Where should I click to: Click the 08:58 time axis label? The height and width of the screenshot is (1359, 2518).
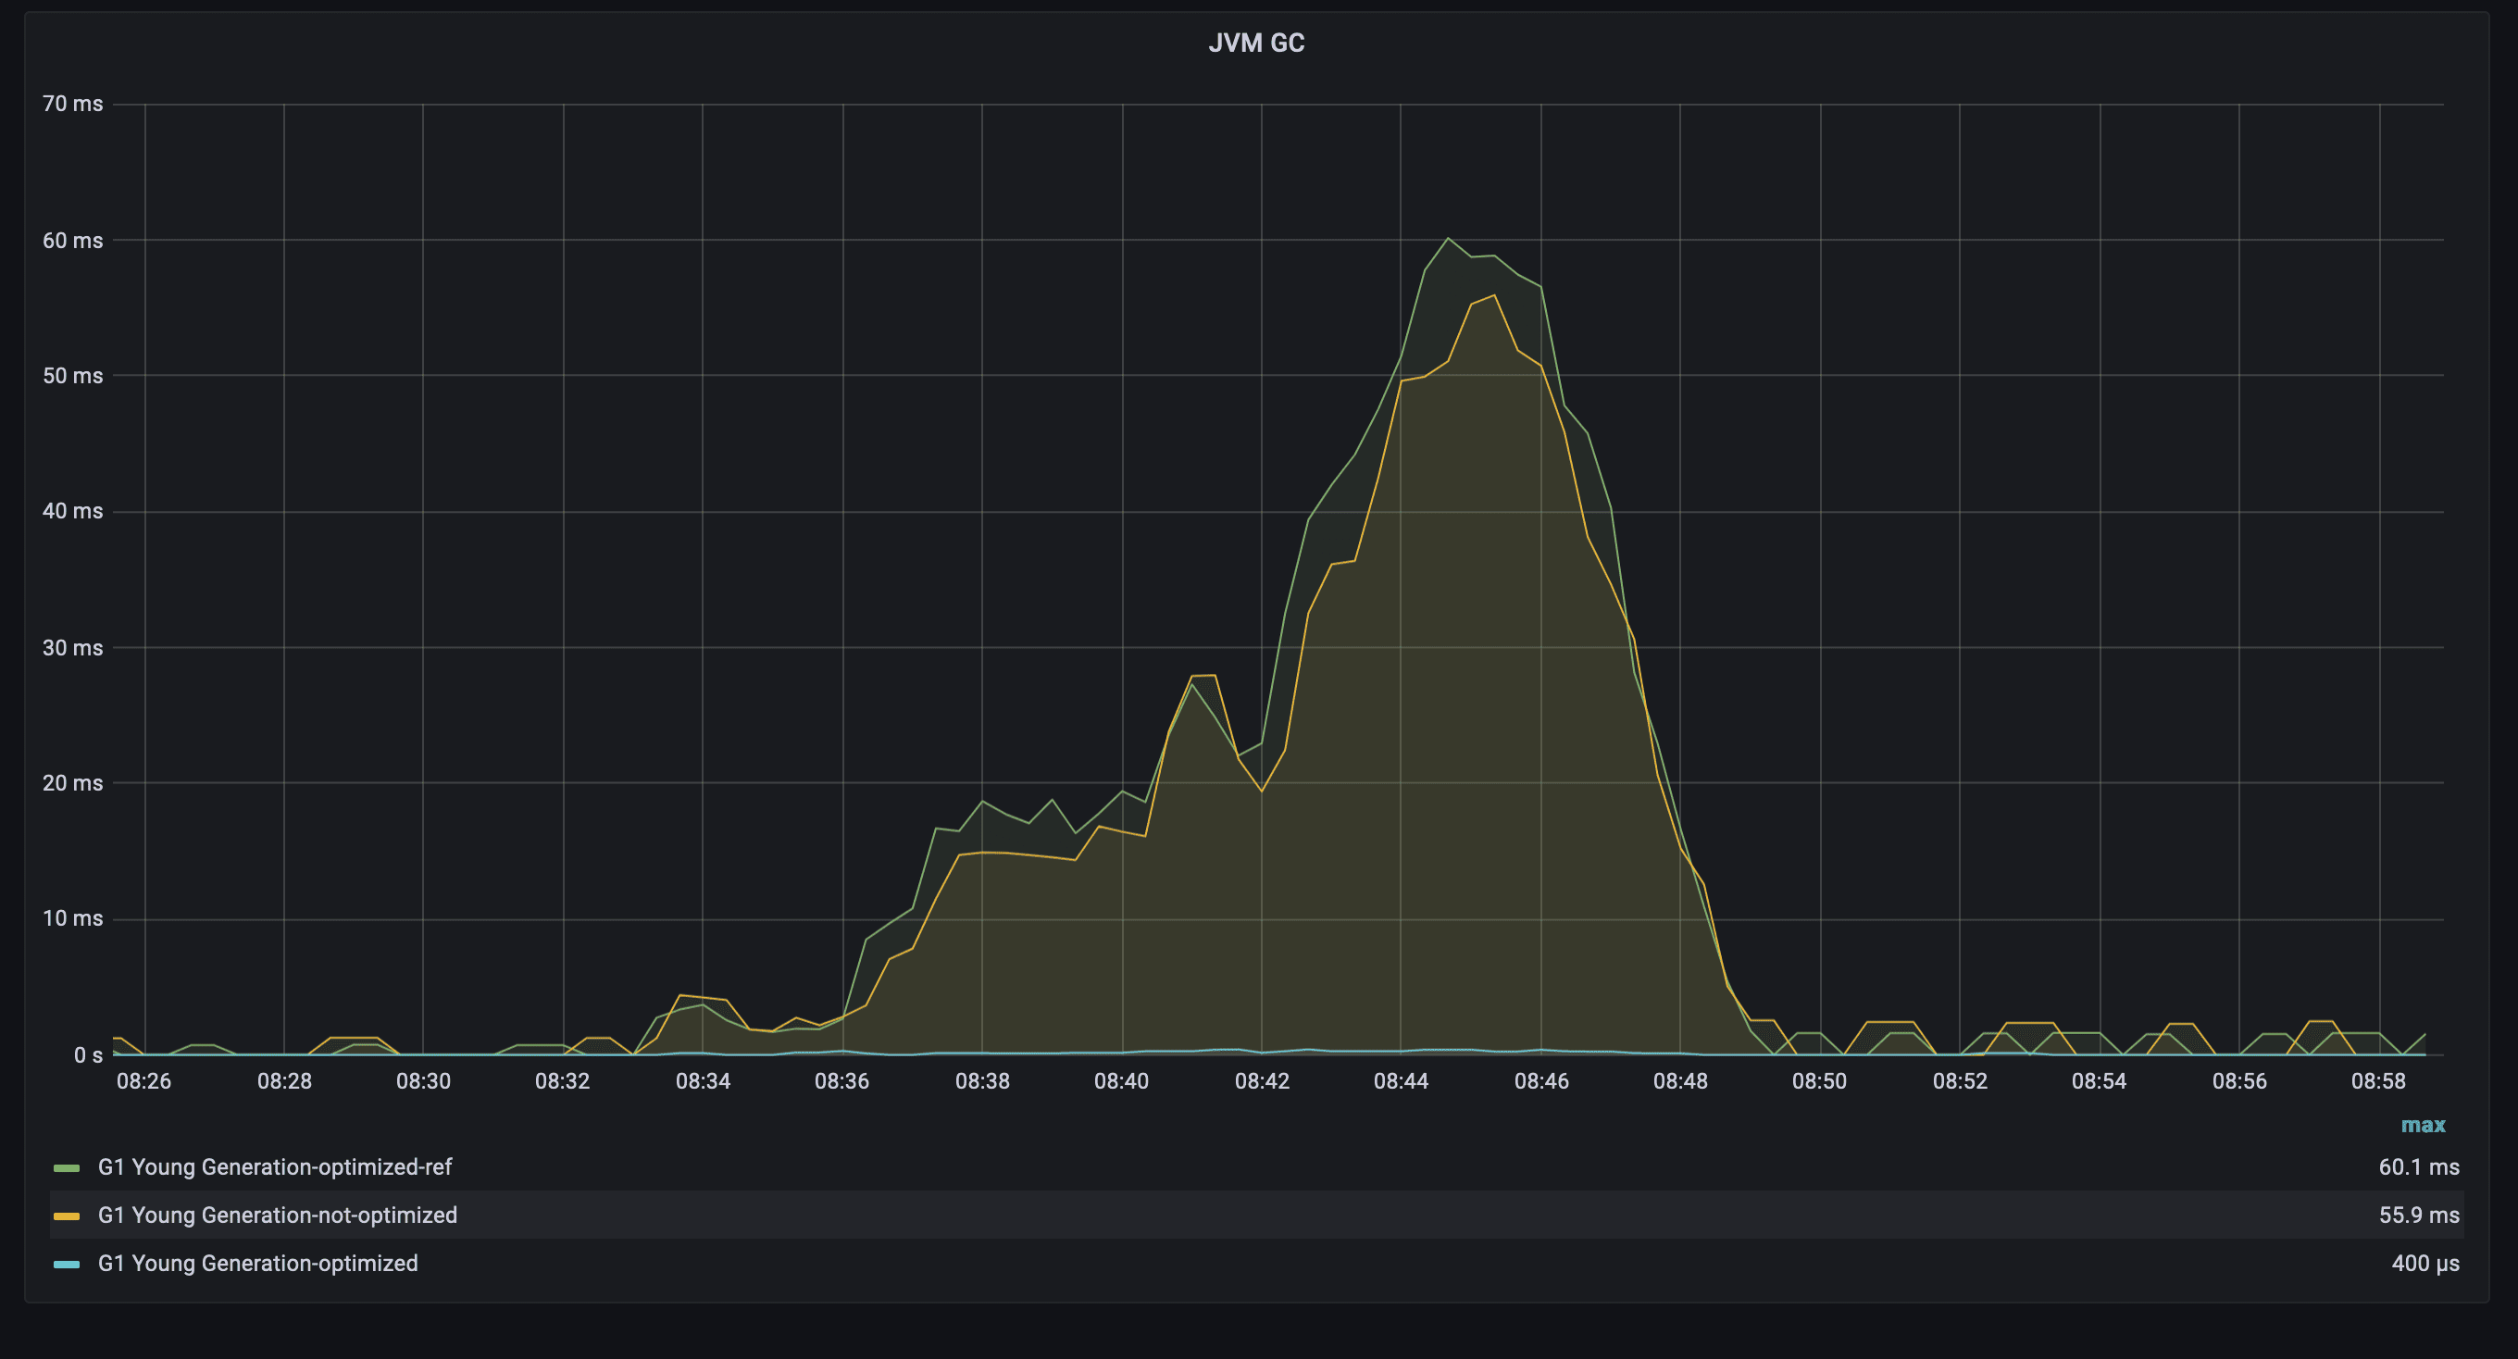click(2378, 1081)
